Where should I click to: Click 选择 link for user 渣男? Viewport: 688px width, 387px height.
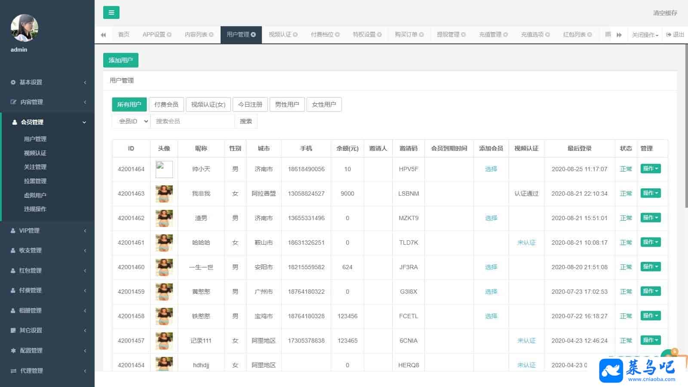point(491,218)
